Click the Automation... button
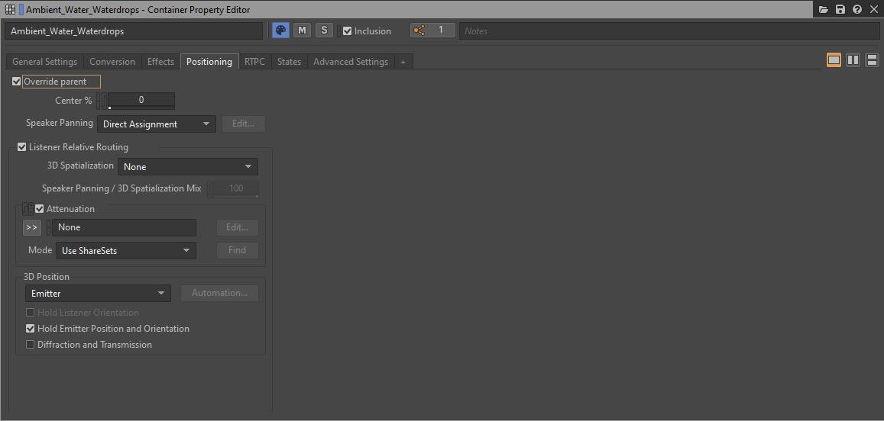 (x=220, y=293)
